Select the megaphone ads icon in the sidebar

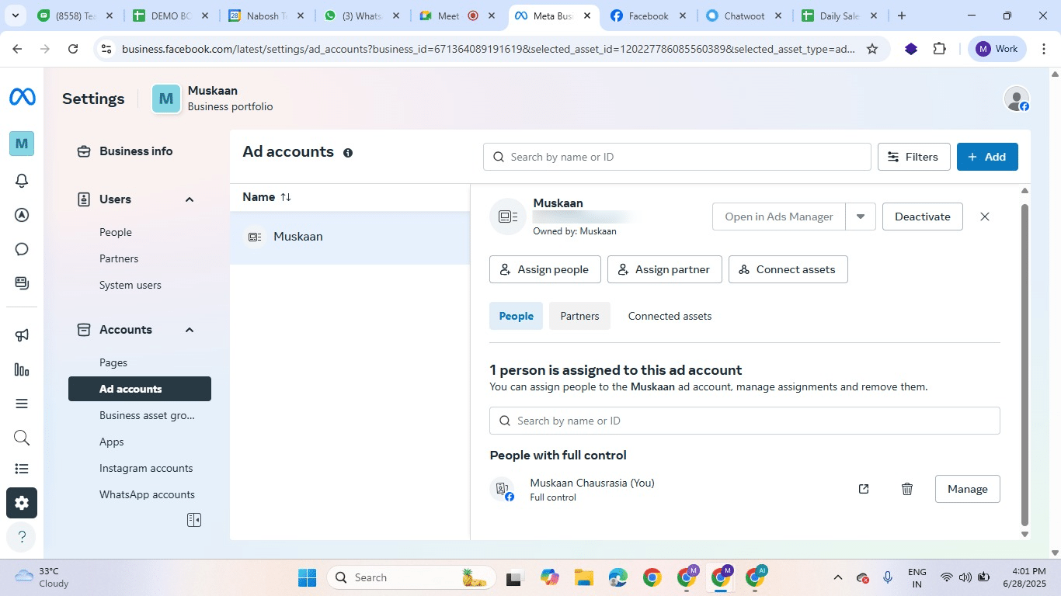point(21,334)
